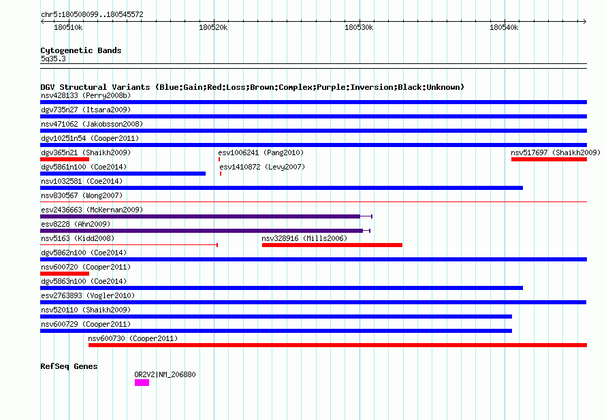Open the esv1006241 (Pang2010) label
Viewport: 606px width, 420px height.
tap(261, 152)
